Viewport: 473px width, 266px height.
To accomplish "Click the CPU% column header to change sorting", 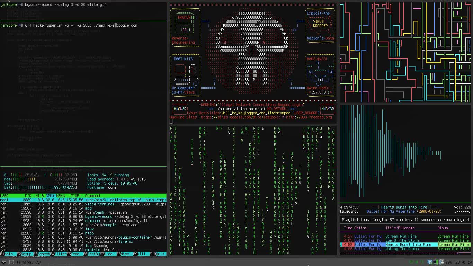I will (49, 196).
